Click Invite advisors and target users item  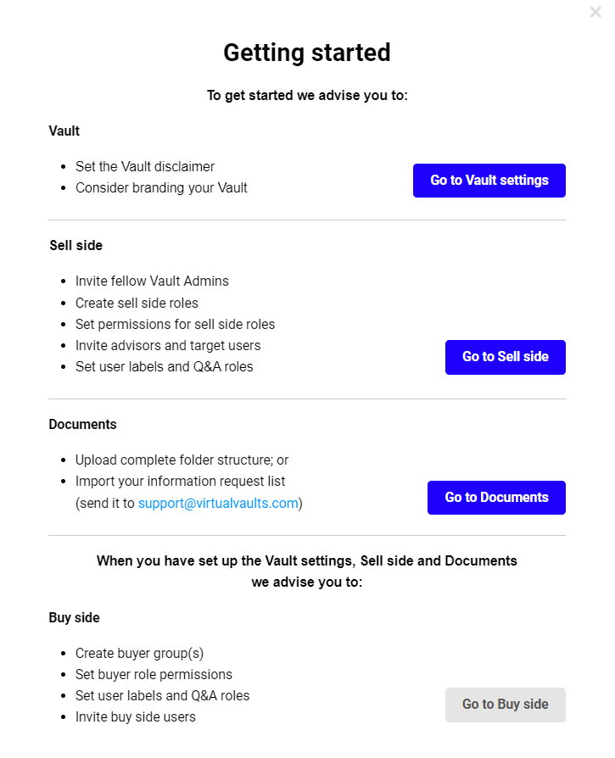click(x=168, y=345)
